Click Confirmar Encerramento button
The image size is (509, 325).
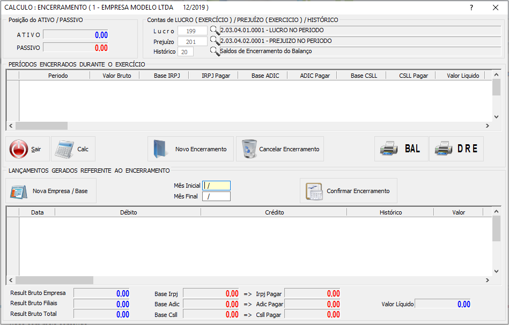(x=349, y=191)
